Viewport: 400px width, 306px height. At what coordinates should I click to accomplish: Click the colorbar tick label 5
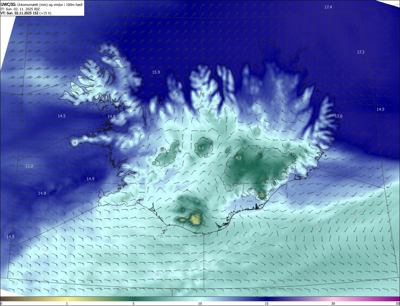tap(133, 303)
